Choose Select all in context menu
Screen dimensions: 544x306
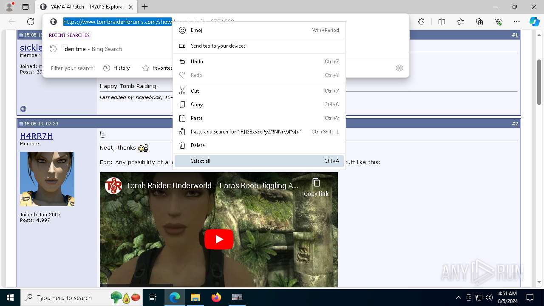coord(259,161)
